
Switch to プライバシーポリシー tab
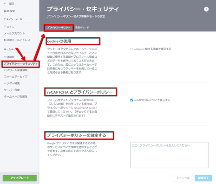coord(59,27)
